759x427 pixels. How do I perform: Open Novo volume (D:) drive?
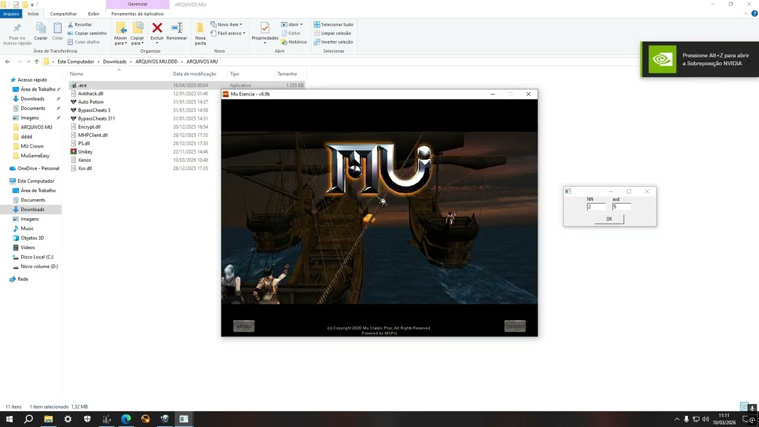tap(39, 266)
